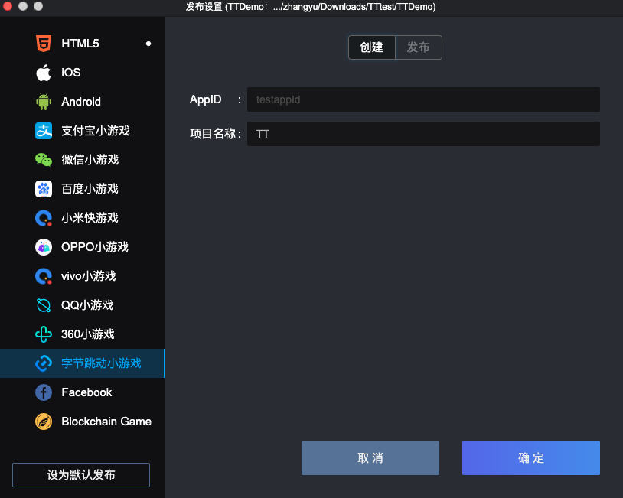Click the 项目名称 field containing TT

pyautogui.click(x=423, y=134)
